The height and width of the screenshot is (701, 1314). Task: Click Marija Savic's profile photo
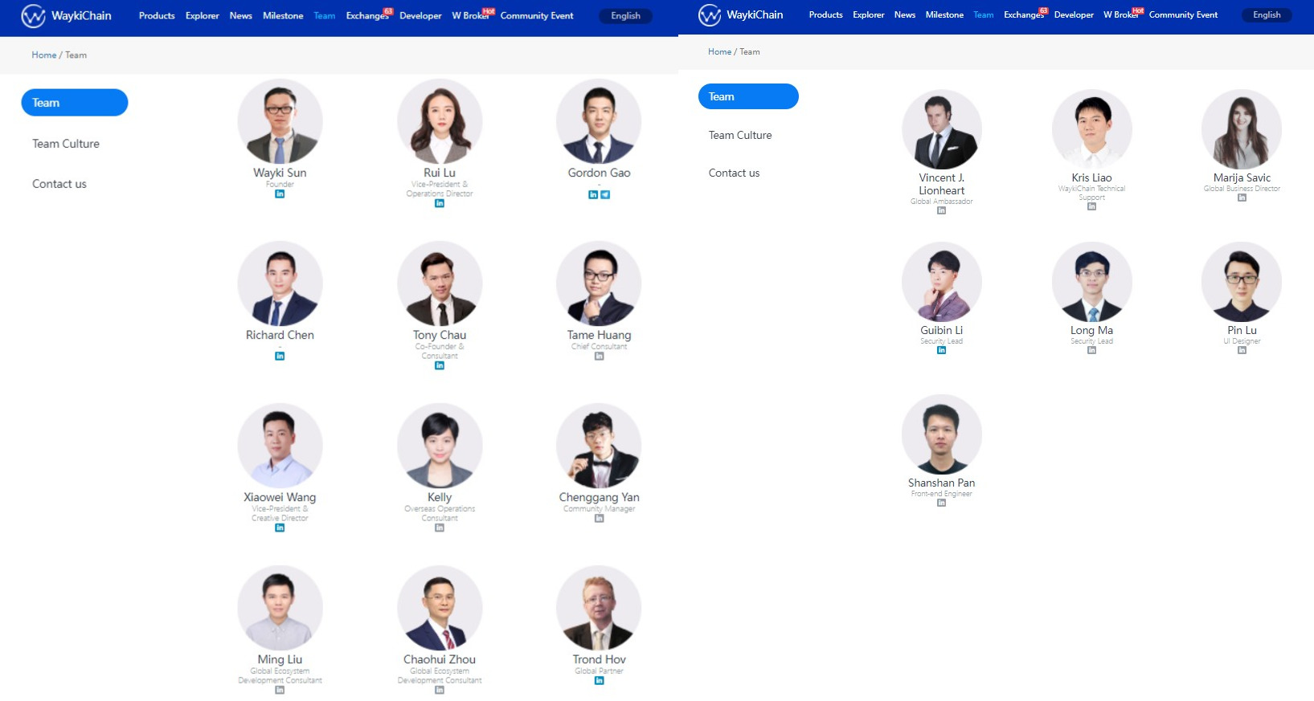(1242, 129)
